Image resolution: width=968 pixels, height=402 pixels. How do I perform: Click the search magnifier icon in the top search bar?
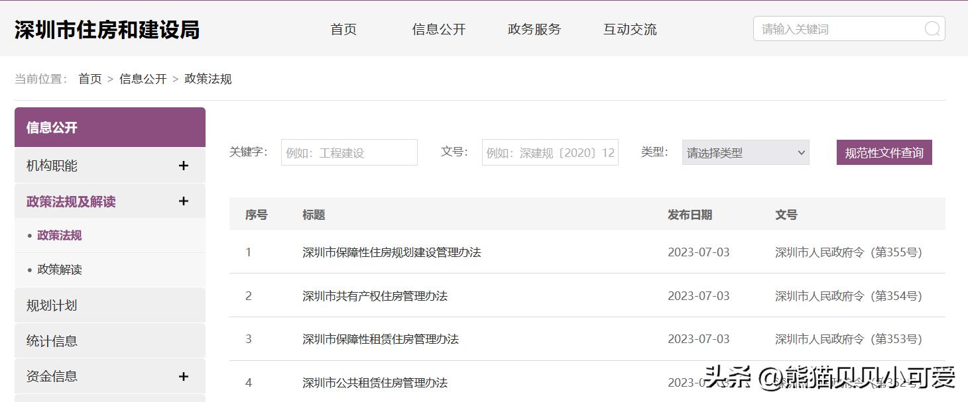click(932, 28)
